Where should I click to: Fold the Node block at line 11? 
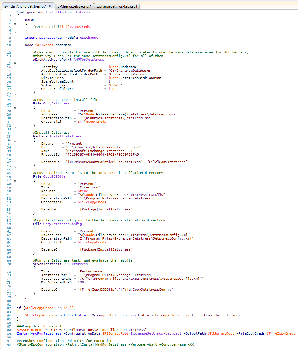pyautogui.click(x=15, y=49)
